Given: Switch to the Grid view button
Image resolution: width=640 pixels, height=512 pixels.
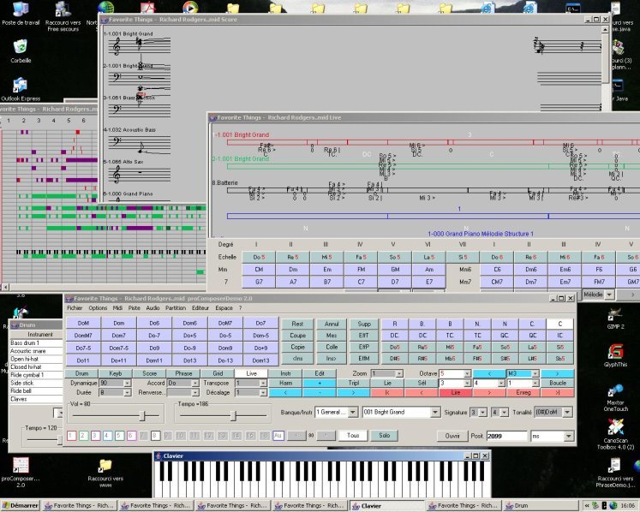Looking at the screenshot, I should click(218, 373).
